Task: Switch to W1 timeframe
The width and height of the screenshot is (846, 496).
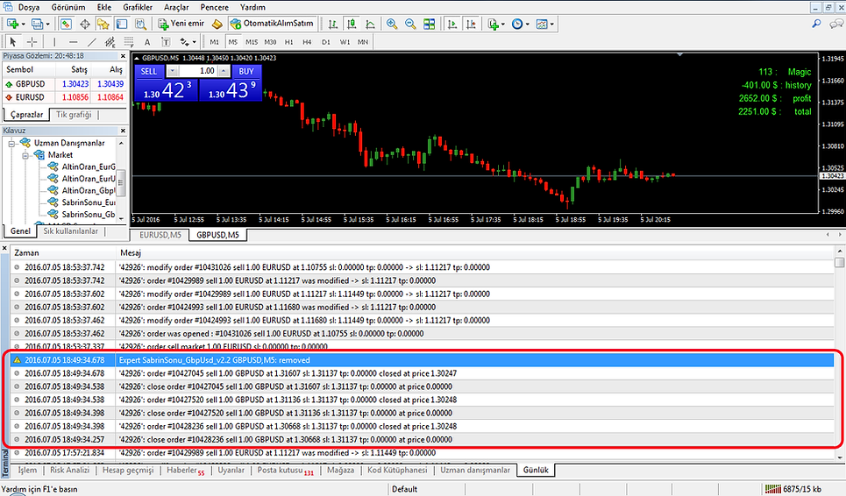Action: [x=345, y=42]
